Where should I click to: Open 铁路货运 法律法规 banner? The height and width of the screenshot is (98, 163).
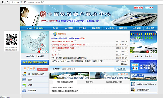[110, 75]
